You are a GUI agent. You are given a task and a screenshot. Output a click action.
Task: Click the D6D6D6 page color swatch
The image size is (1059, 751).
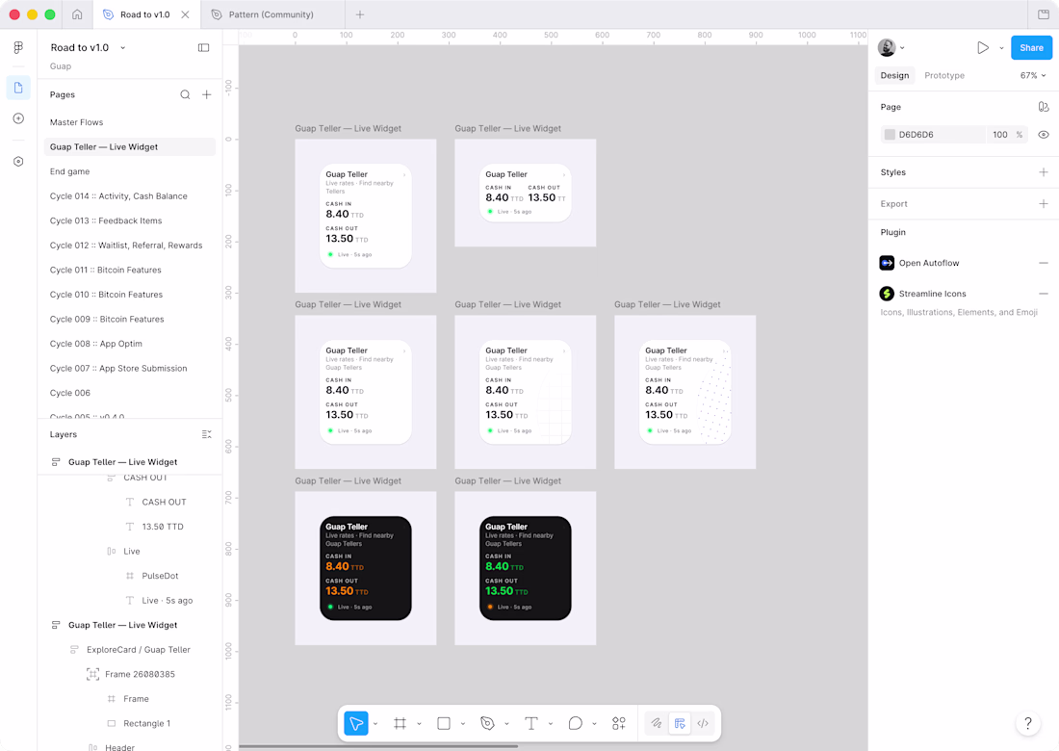tap(890, 135)
